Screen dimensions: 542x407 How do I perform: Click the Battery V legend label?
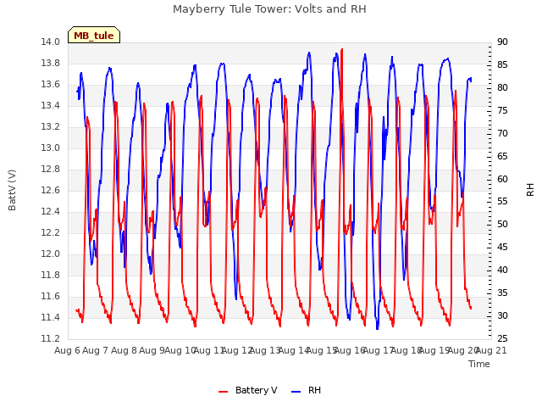tap(256, 390)
